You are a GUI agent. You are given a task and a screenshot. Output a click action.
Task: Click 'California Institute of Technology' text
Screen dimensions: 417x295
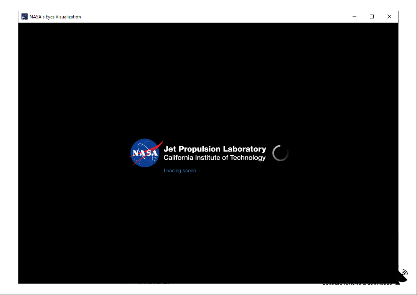click(x=214, y=158)
